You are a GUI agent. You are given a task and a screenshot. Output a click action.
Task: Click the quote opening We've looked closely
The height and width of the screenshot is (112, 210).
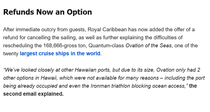pos(29,70)
